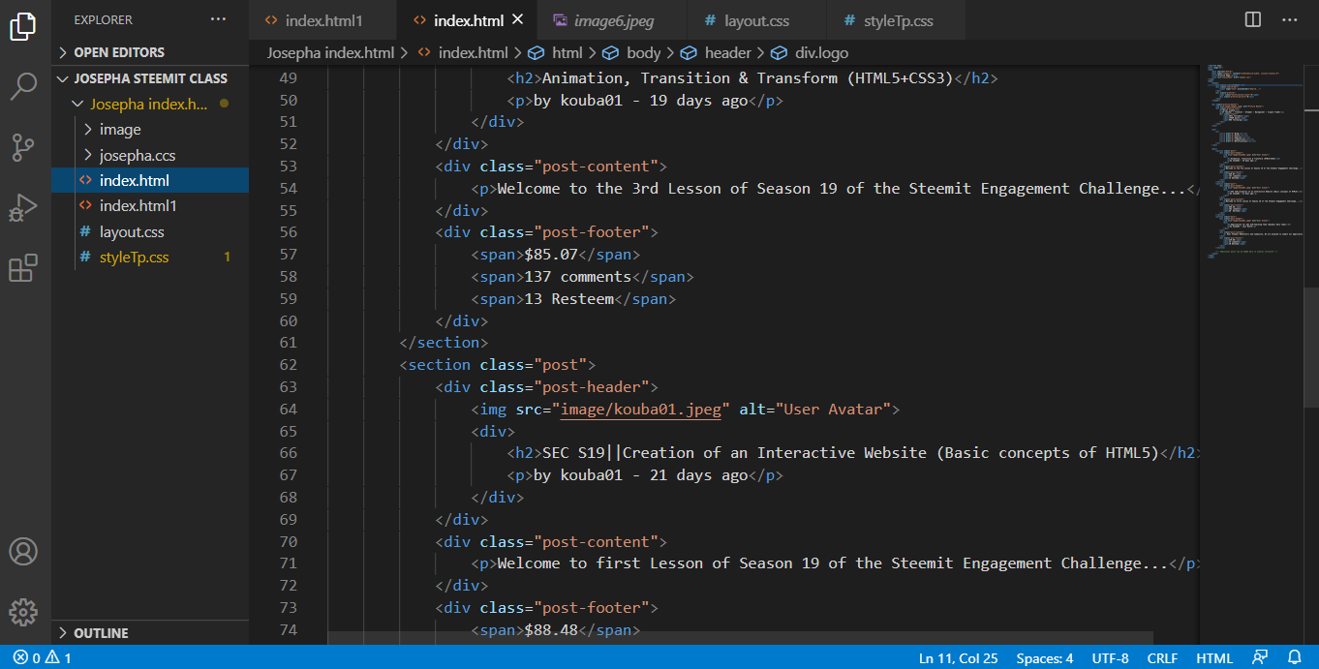Expand the josepha.ccs folder
The height and width of the screenshot is (669, 1319).
coord(150,155)
